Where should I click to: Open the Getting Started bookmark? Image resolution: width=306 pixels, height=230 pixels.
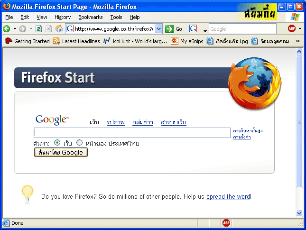click(x=27, y=41)
